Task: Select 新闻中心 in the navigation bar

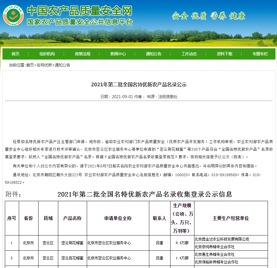Action: tap(118, 54)
